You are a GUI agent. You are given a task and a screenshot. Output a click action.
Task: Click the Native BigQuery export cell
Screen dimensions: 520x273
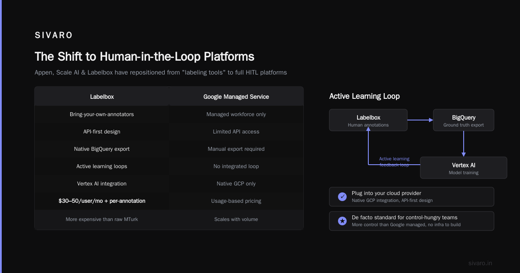click(x=102, y=149)
